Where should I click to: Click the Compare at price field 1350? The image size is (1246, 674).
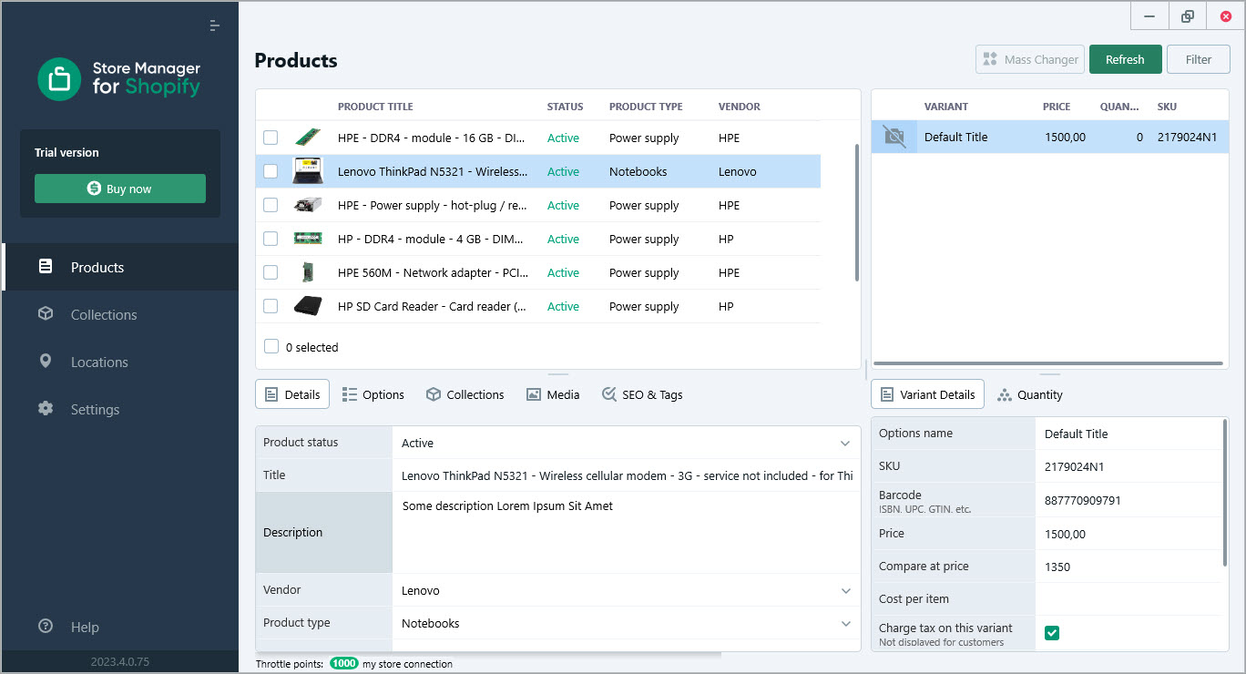(x=1129, y=567)
